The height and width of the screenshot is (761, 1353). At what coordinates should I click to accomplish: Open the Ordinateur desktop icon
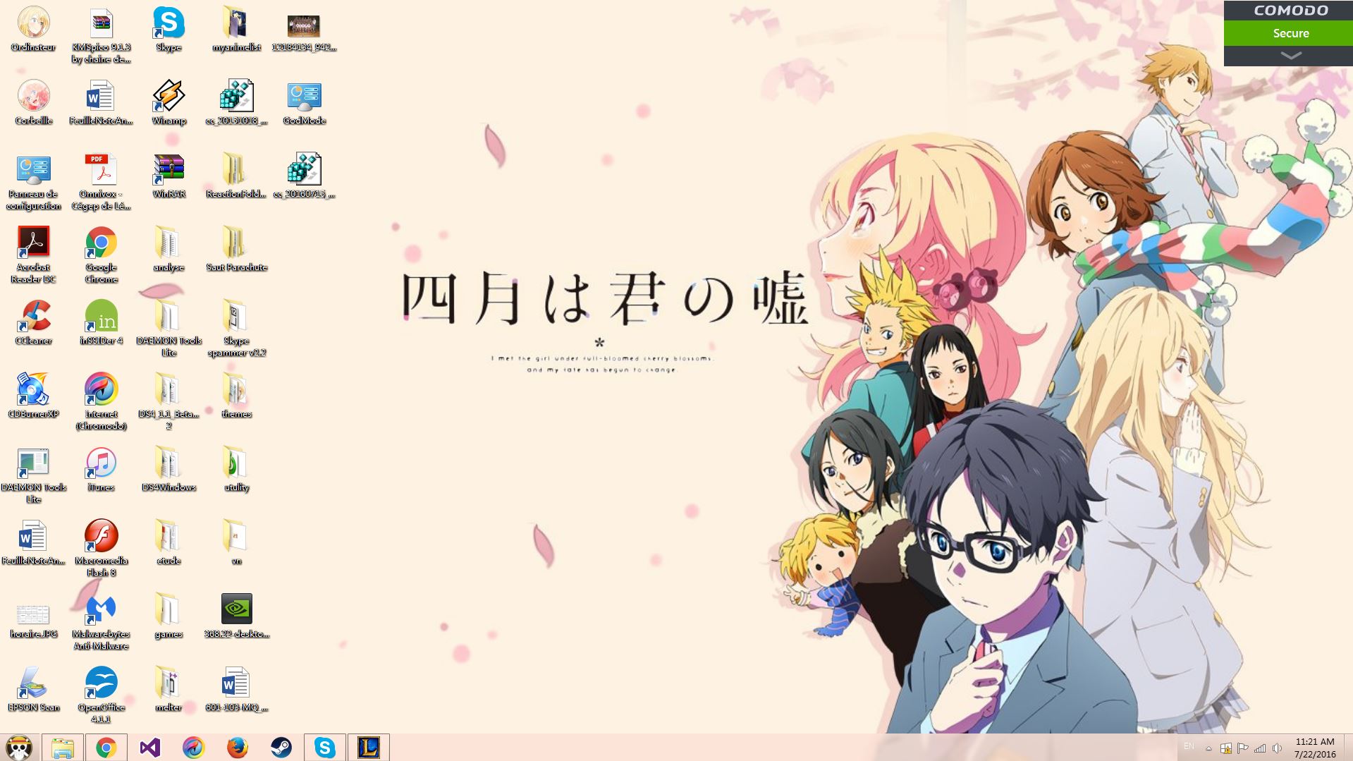pos(33,30)
